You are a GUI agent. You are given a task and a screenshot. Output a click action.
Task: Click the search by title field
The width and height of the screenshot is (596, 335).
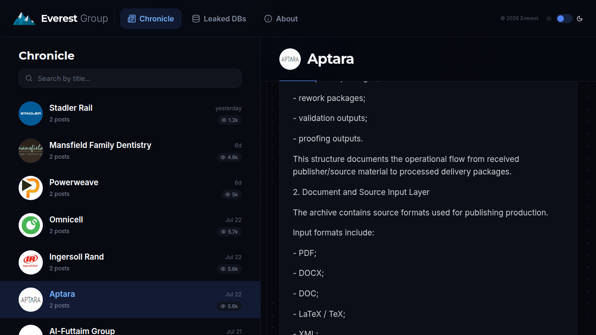pos(130,78)
